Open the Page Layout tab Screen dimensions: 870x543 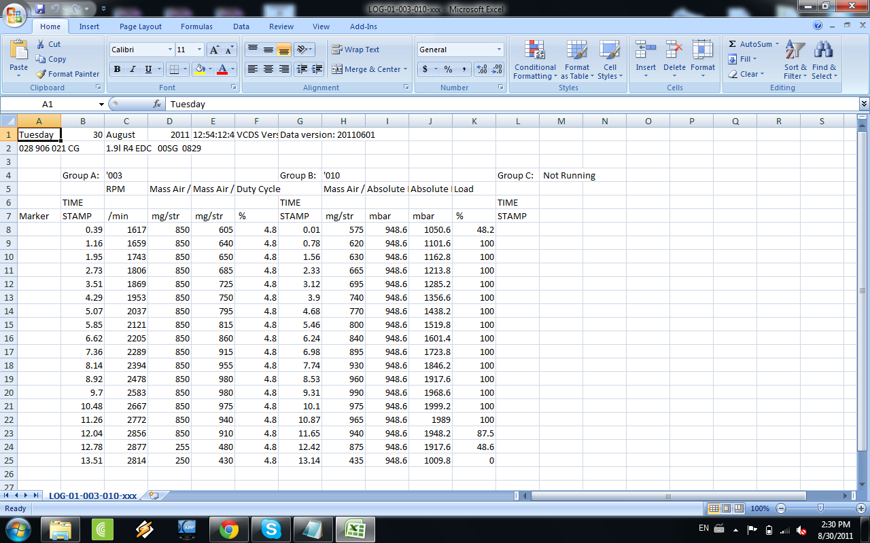[141, 26]
